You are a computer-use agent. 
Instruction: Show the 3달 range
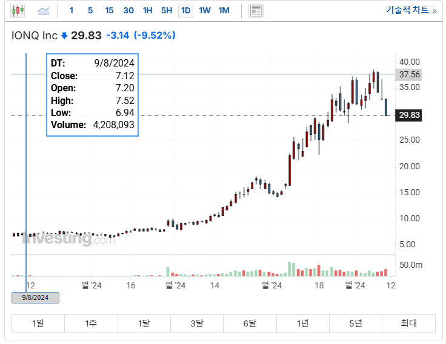coord(197,323)
